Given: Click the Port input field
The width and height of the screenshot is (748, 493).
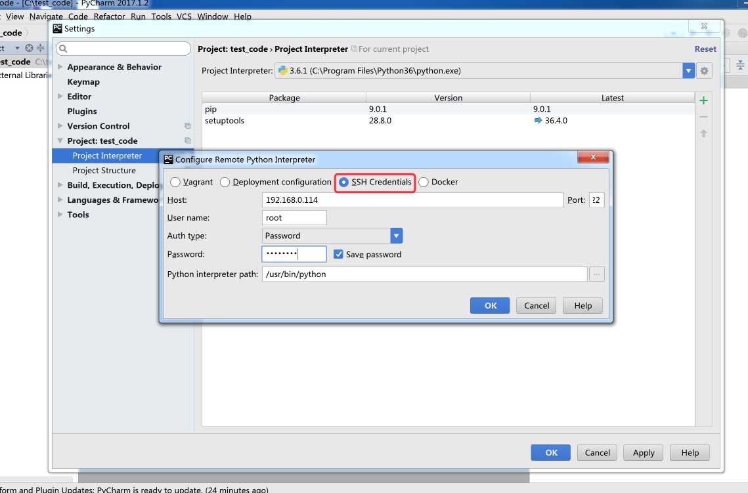Looking at the screenshot, I should pos(597,200).
